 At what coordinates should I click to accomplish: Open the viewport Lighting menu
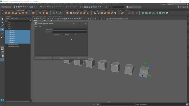point(45,17)
